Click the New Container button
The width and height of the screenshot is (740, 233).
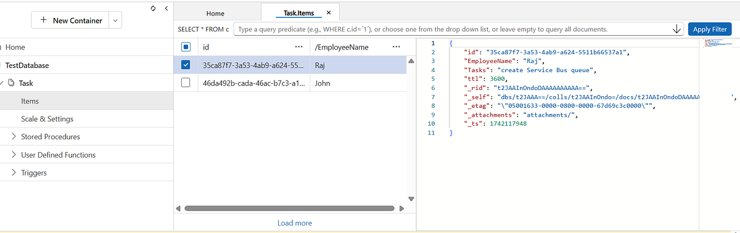click(x=70, y=20)
